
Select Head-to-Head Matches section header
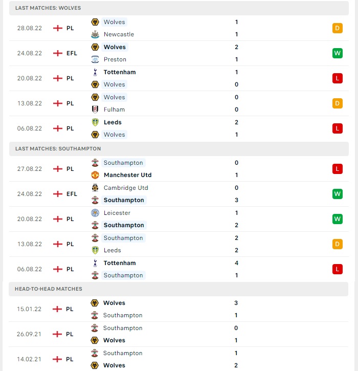(x=178, y=289)
